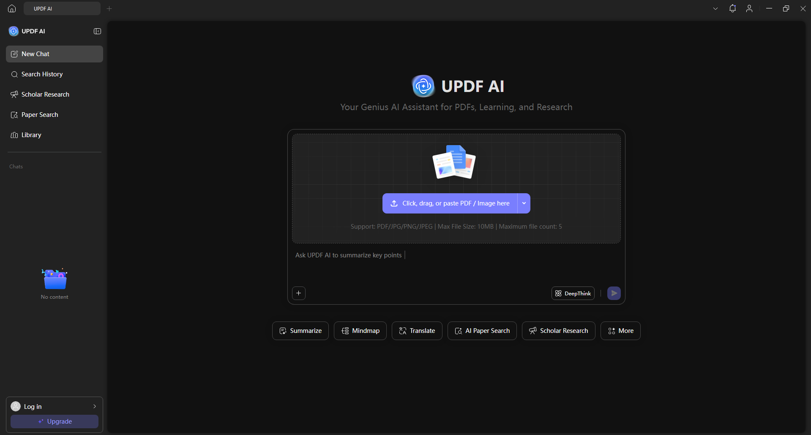Click the upload PDF / Image button
This screenshot has width=811, height=435.
pyautogui.click(x=450, y=203)
